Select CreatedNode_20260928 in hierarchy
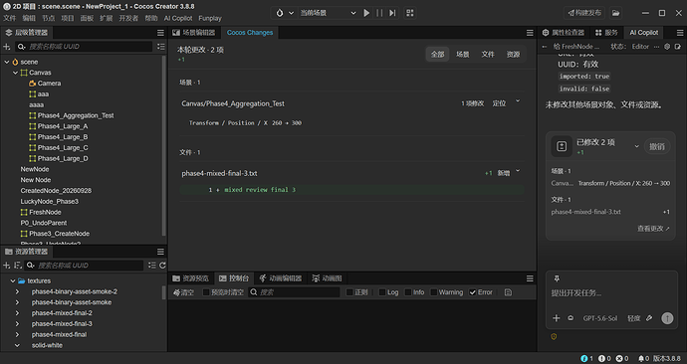This screenshot has width=687, height=364. pos(56,191)
